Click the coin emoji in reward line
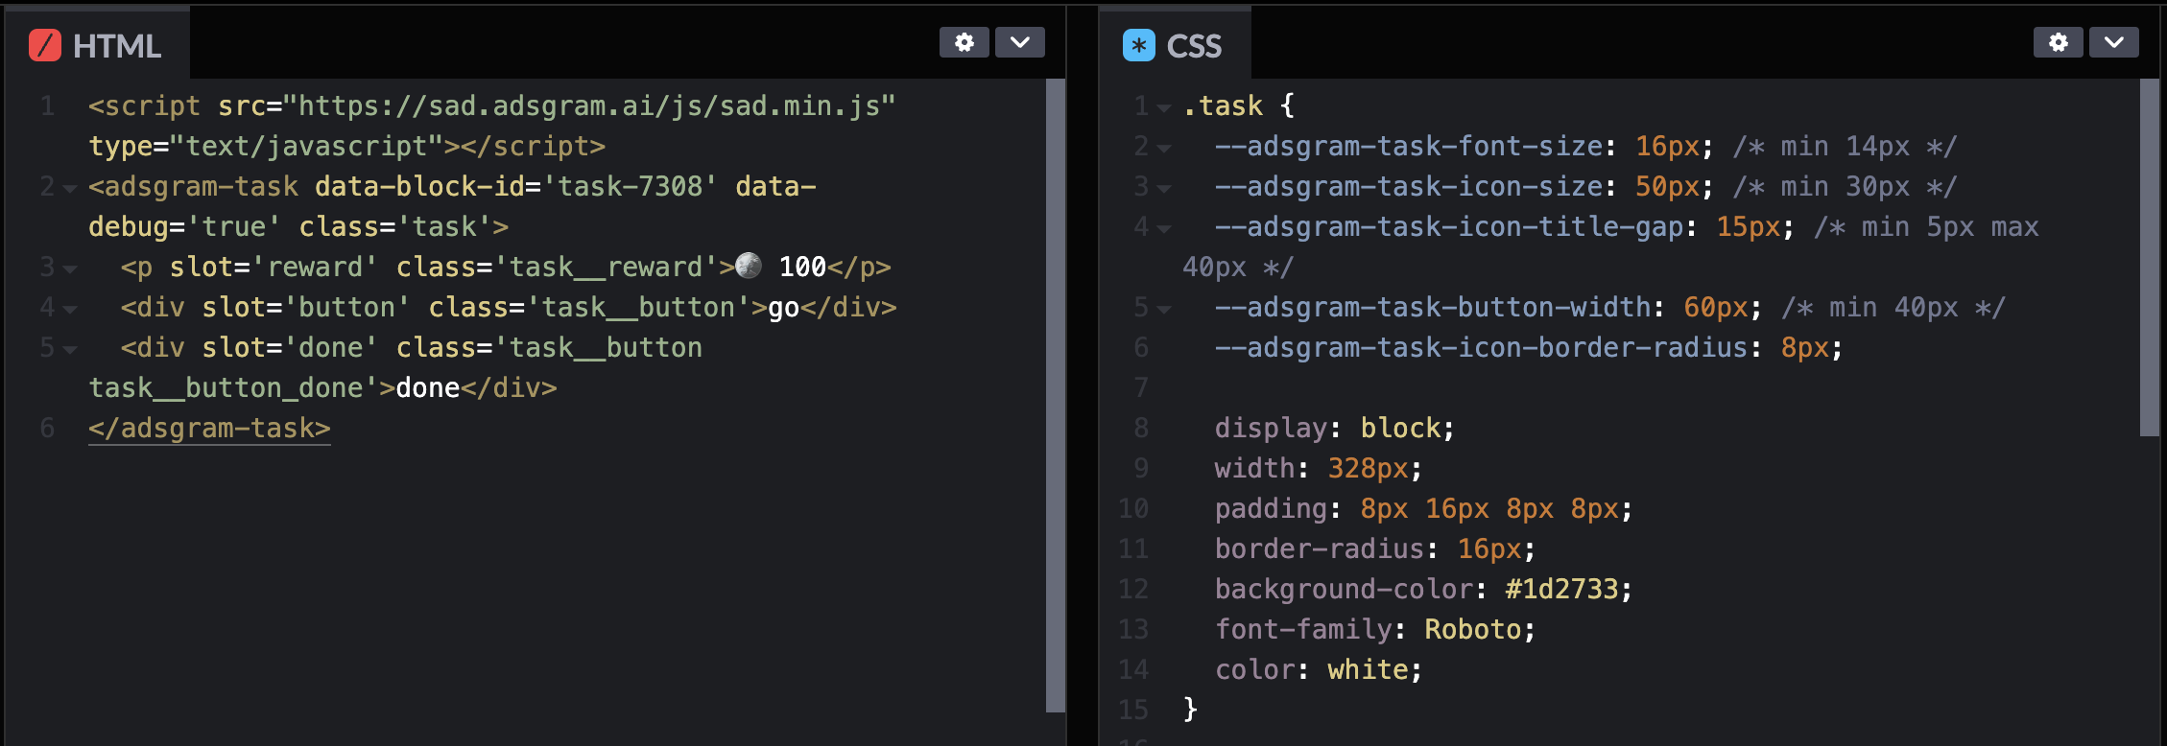This screenshot has width=2167, height=746. [x=749, y=266]
